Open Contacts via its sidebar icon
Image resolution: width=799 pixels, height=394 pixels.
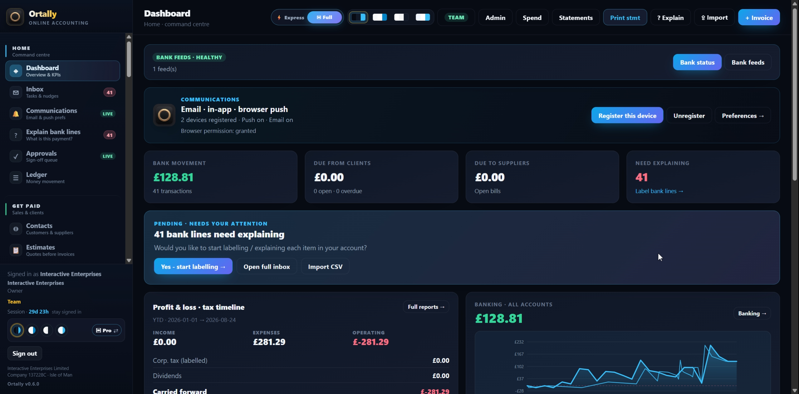coord(16,229)
